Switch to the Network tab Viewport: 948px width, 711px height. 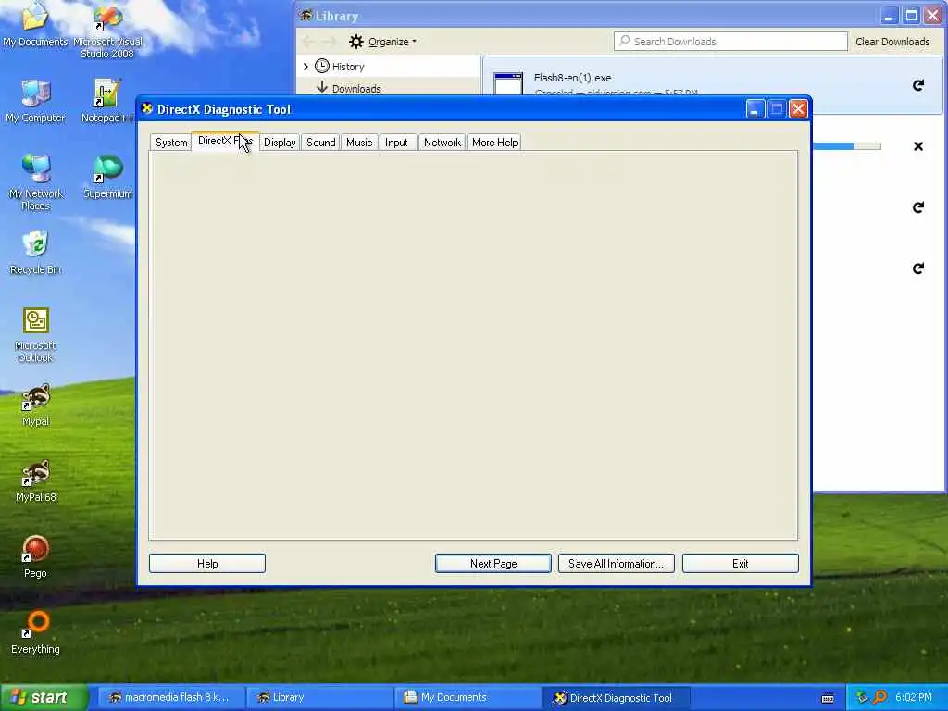442,143
